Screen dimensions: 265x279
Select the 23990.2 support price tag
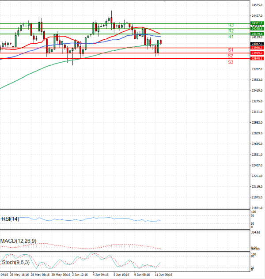[257, 48]
